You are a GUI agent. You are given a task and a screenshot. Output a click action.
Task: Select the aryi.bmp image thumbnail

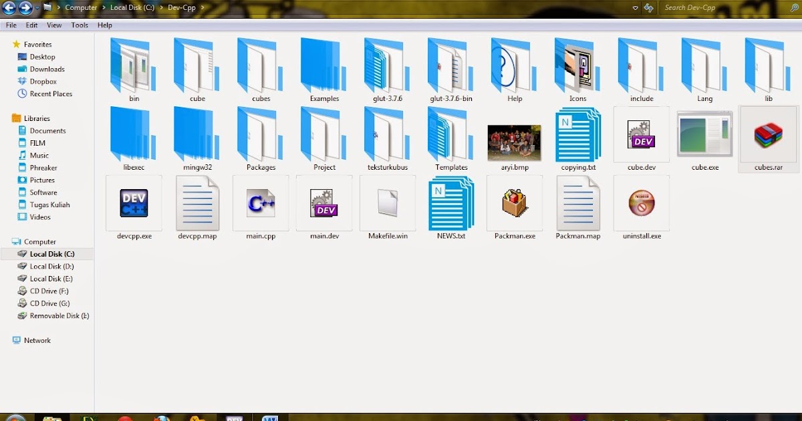pyautogui.click(x=514, y=142)
